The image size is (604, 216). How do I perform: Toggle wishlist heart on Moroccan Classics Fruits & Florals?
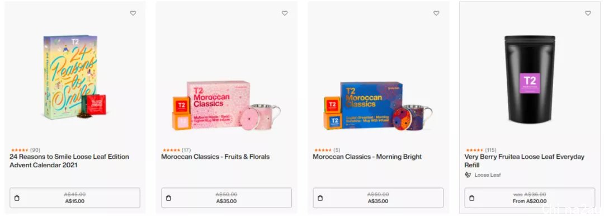[285, 13]
